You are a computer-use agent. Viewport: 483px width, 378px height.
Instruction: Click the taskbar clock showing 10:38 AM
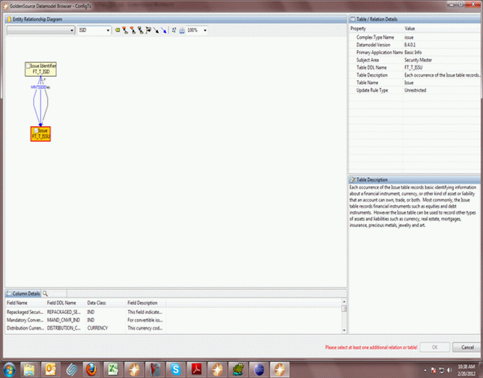point(466,370)
